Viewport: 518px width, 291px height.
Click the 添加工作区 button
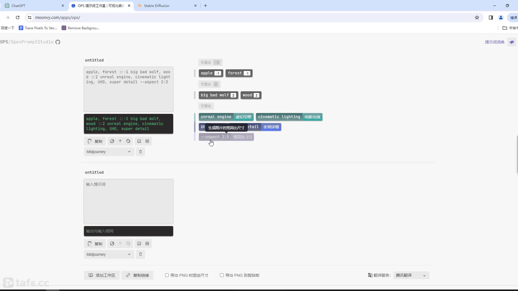click(102, 276)
